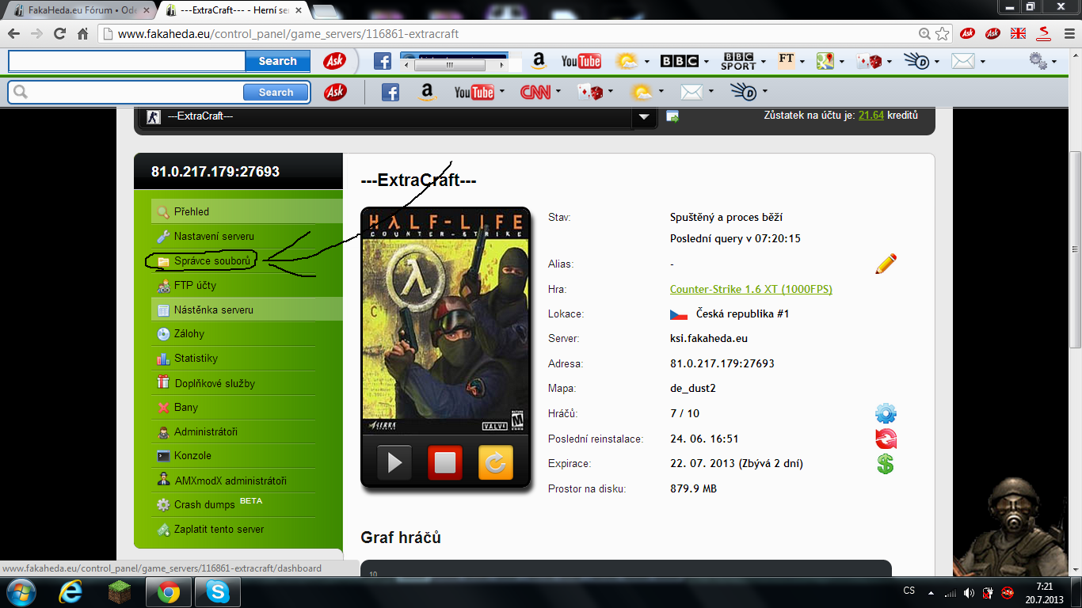The height and width of the screenshot is (608, 1082).
Task: Click the ksi.fakaheda.eu server value
Action: point(709,339)
